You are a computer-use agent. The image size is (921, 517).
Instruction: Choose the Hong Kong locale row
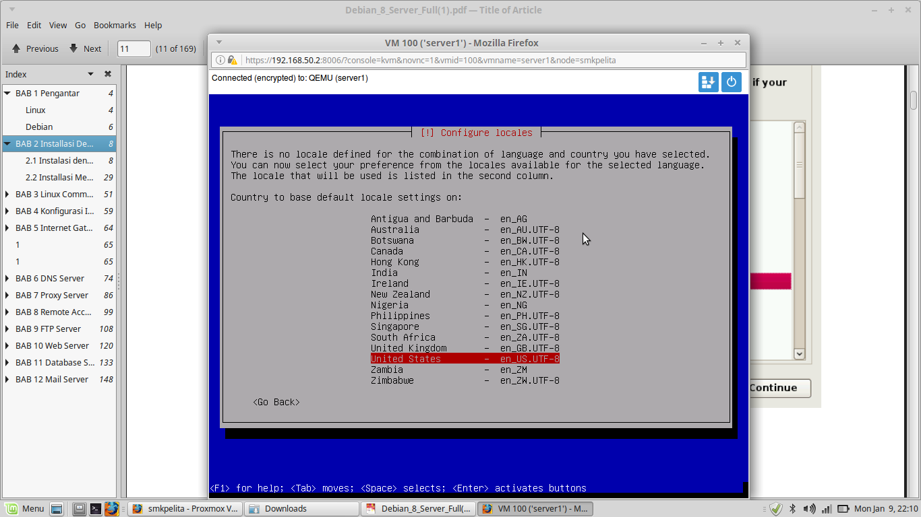coord(465,262)
